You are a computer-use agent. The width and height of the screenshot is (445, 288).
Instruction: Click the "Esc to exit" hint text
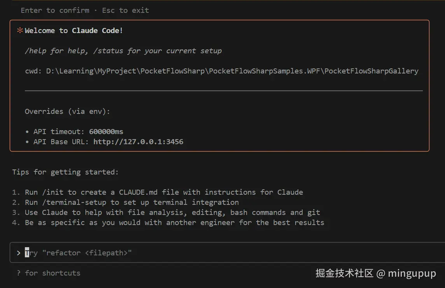point(126,10)
